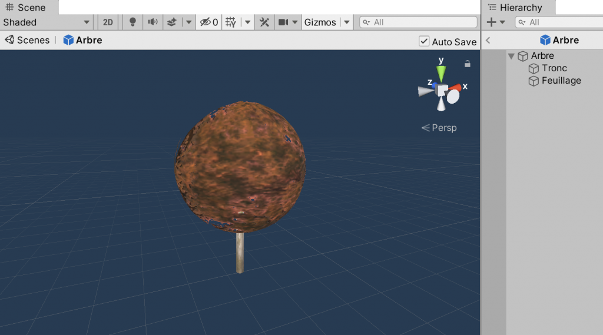Viewport: 603px width, 335px height.
Task: Toggle scene lighting with the lightbulb icon
Action: [132, 22]
